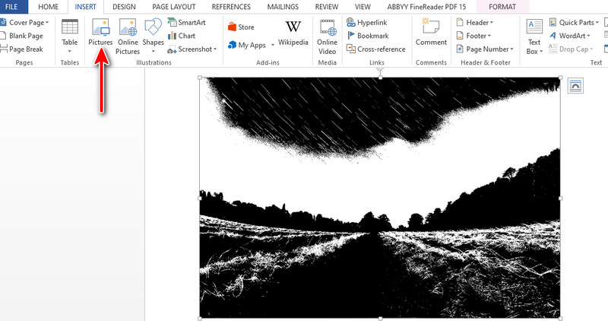608x321 pixels.
Task: Click the Layout Options icon beside image
Action: (575, 85)
